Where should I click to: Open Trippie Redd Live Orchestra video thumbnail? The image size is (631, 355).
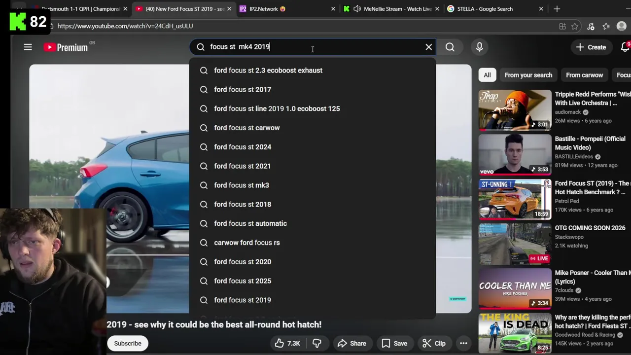coord(515,110)
